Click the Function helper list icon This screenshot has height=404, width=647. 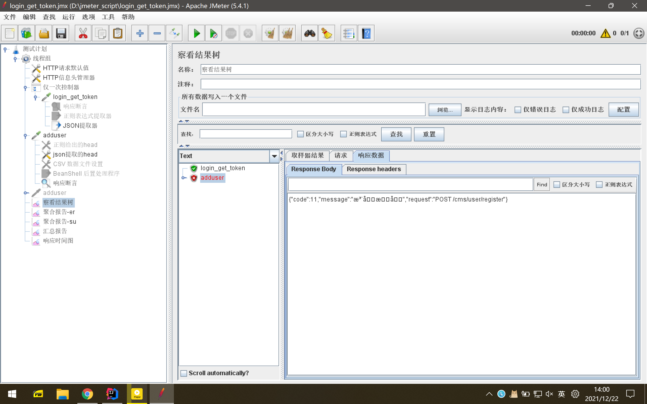point(349,33)
